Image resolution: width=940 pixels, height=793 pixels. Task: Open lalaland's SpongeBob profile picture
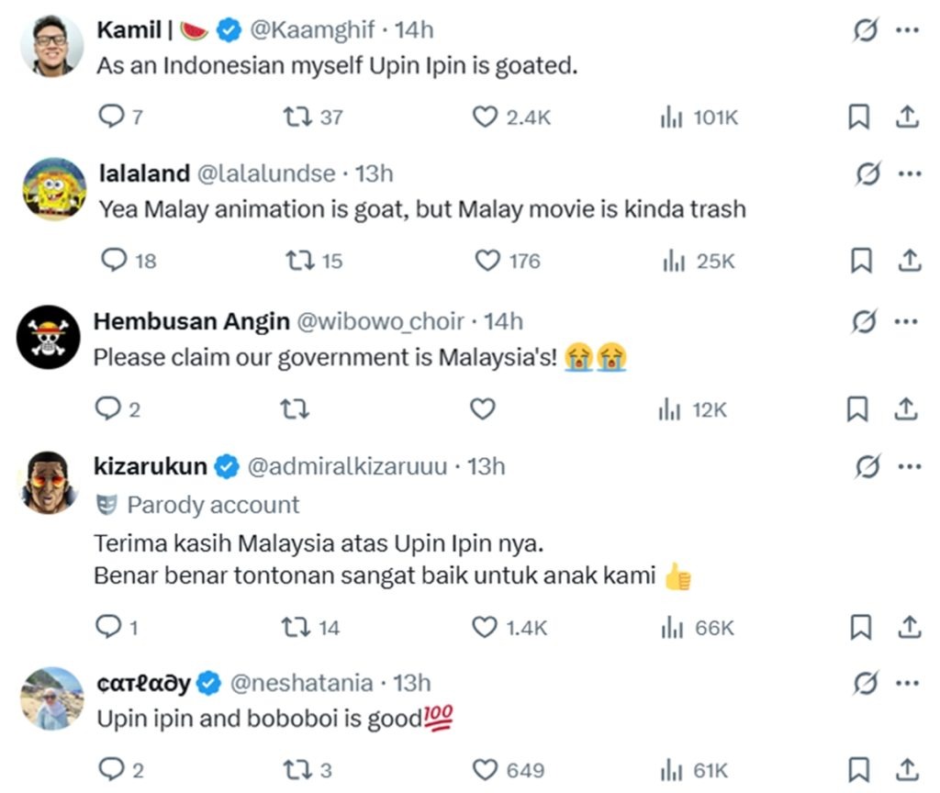[54, 188]
